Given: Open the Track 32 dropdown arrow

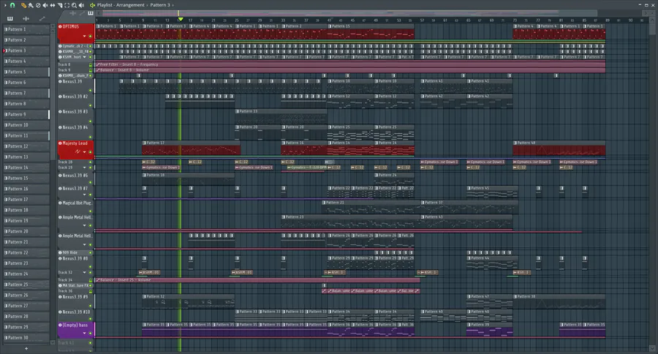Looking at the screenshot, I should click(84, 273).
